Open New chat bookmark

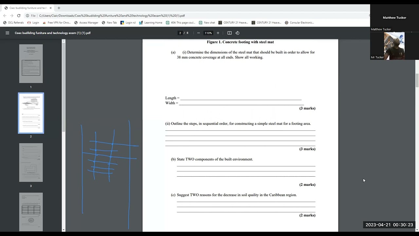pos(207,23)
